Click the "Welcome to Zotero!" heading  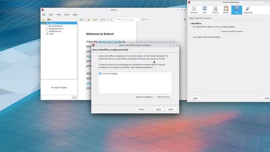[100, 34]
